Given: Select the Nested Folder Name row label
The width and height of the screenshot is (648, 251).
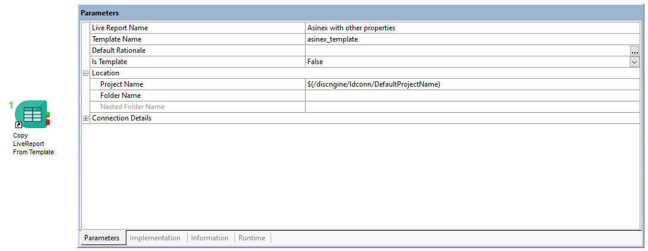Looking at the screenshot, I should click(132, 107).
